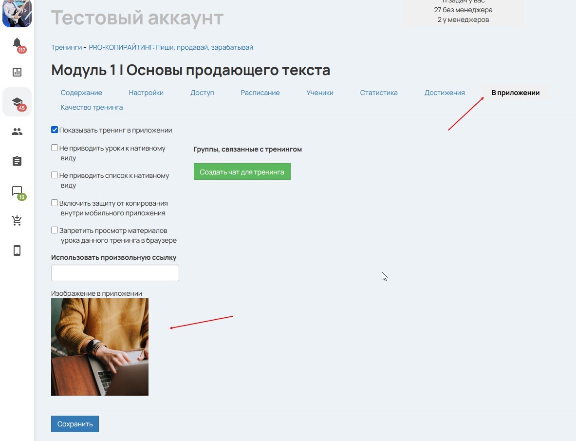Check 'Включить защиту от копирования' option
This screenshot has width=576, height=441.
(55, 203)
